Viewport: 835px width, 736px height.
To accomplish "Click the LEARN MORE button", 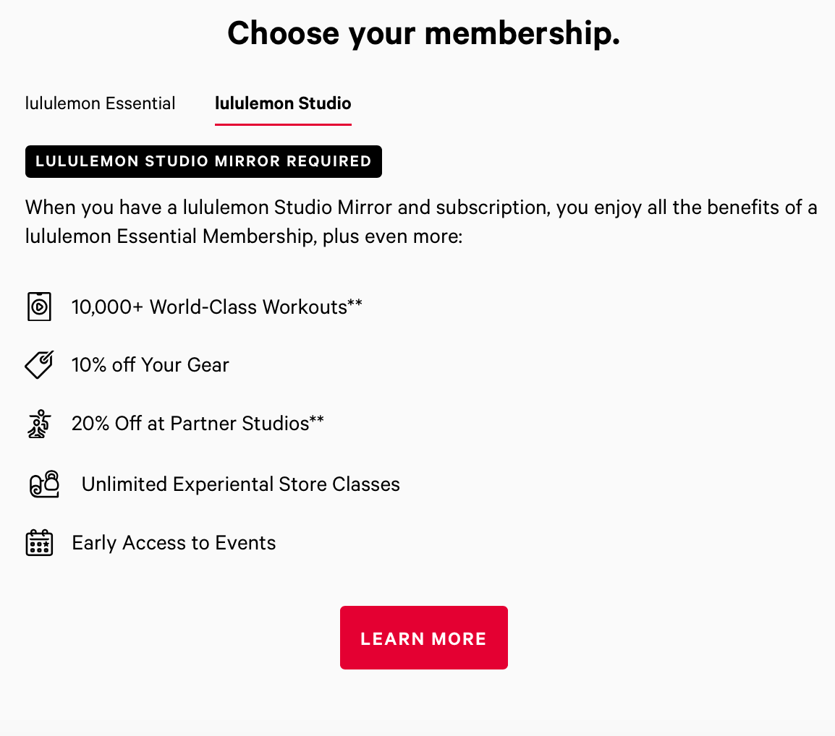I will click(423, 638).
